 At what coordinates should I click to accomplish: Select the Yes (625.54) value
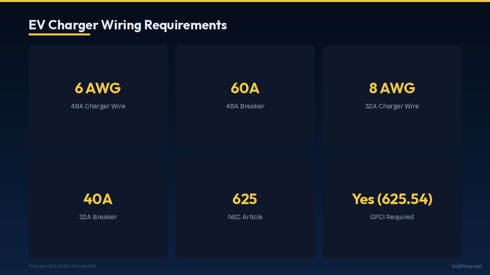tap(392, 199)
